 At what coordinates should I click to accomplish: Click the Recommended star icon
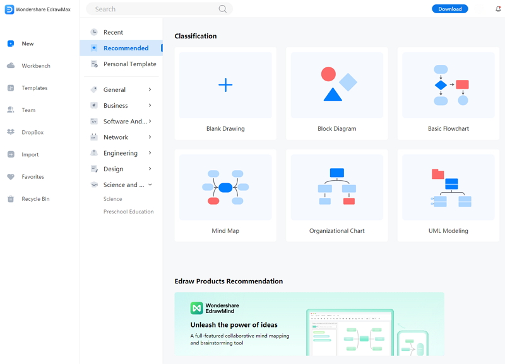(93, 48)
